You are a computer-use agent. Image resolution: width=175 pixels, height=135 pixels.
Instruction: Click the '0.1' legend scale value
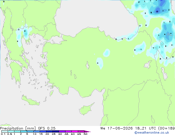click(3, 134)
